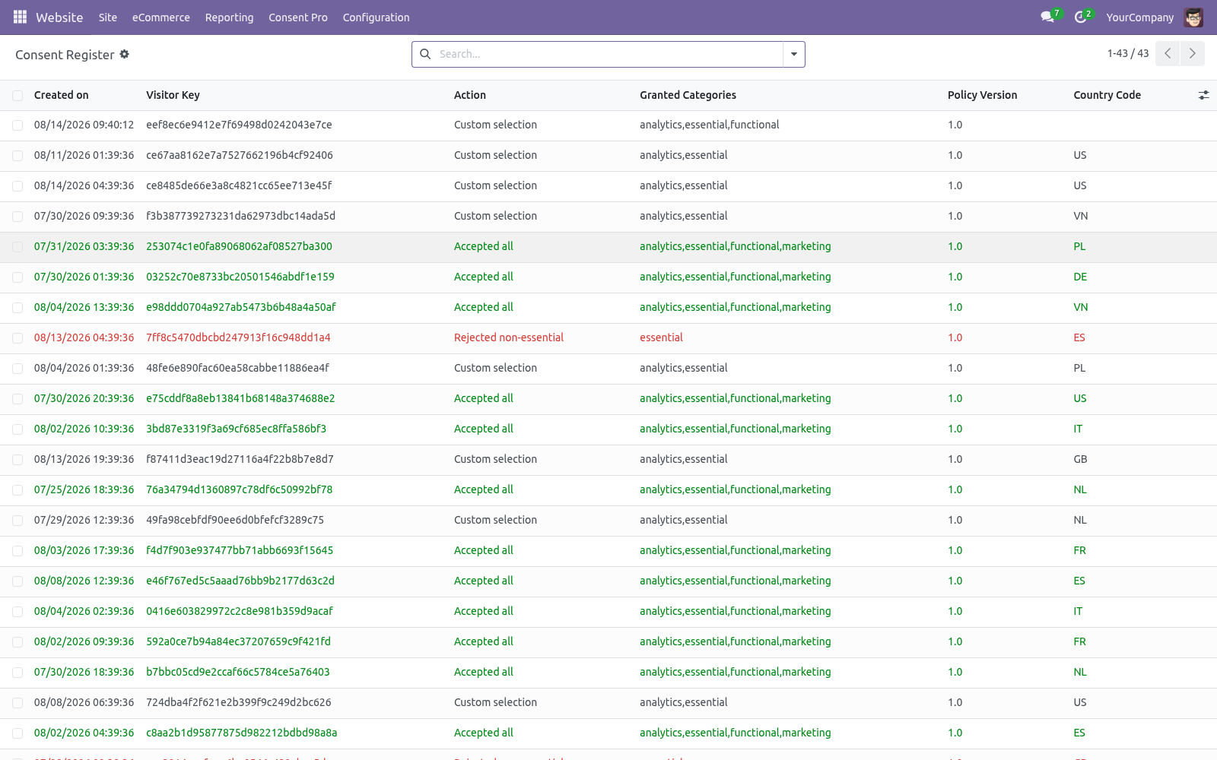Check the row with country GB
The image size is (1217, 760).
click(x=17, y=460)
